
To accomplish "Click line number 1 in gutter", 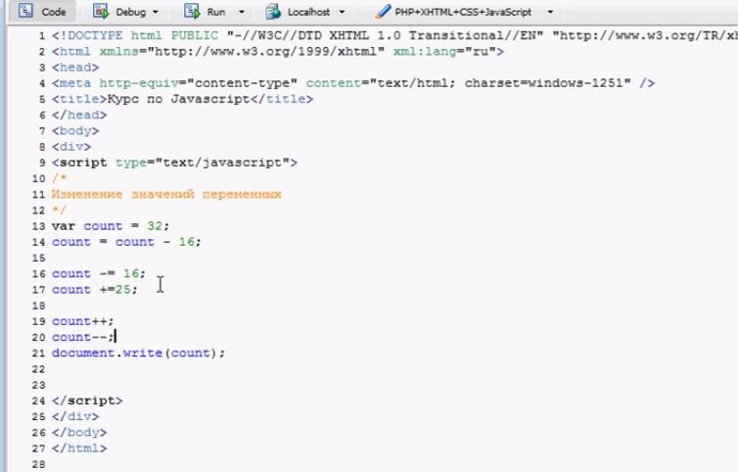I will 42,36.
